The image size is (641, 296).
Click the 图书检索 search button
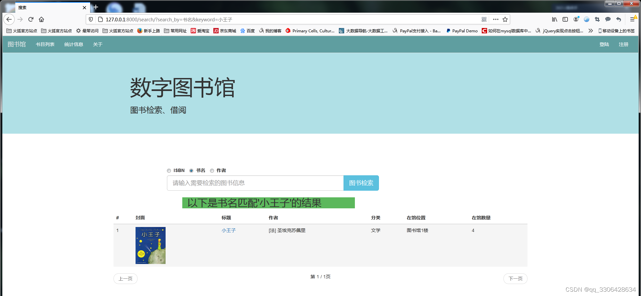pos(361,183)
